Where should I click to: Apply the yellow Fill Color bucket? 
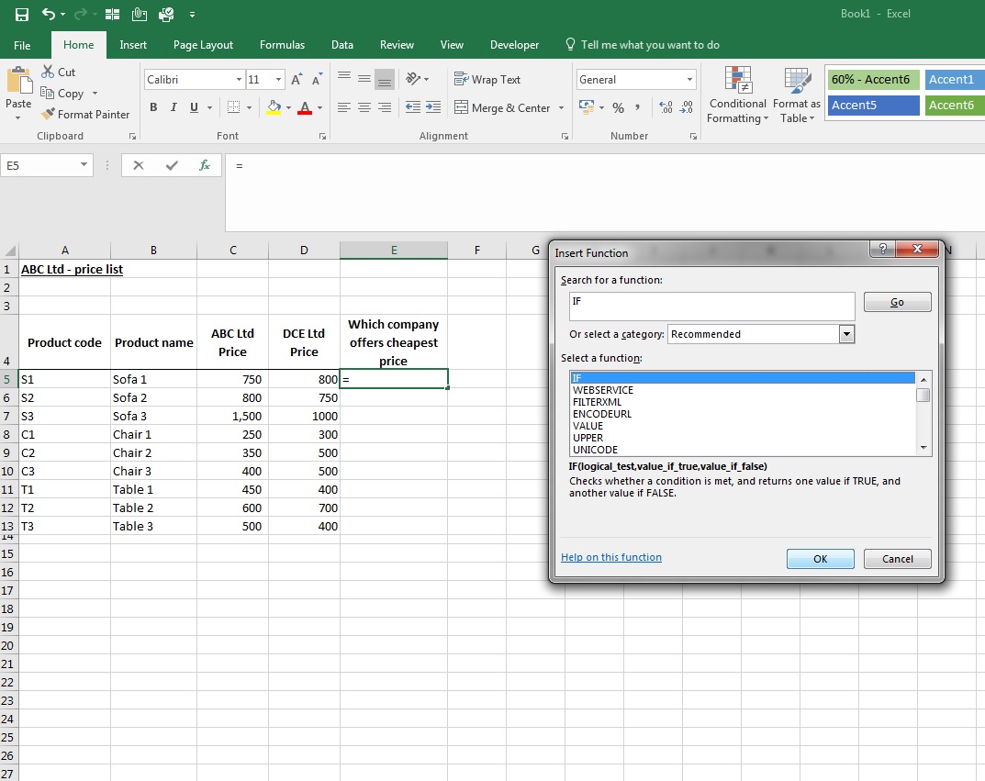[x=274, y=107]
